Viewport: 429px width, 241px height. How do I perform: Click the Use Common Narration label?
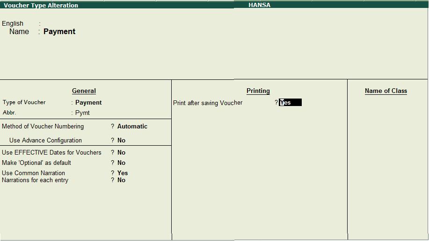tap(33, 173)
